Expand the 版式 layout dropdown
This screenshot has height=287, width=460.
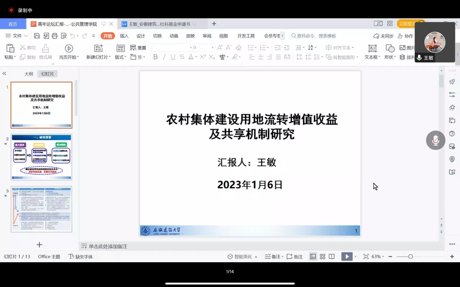[121, 57]
